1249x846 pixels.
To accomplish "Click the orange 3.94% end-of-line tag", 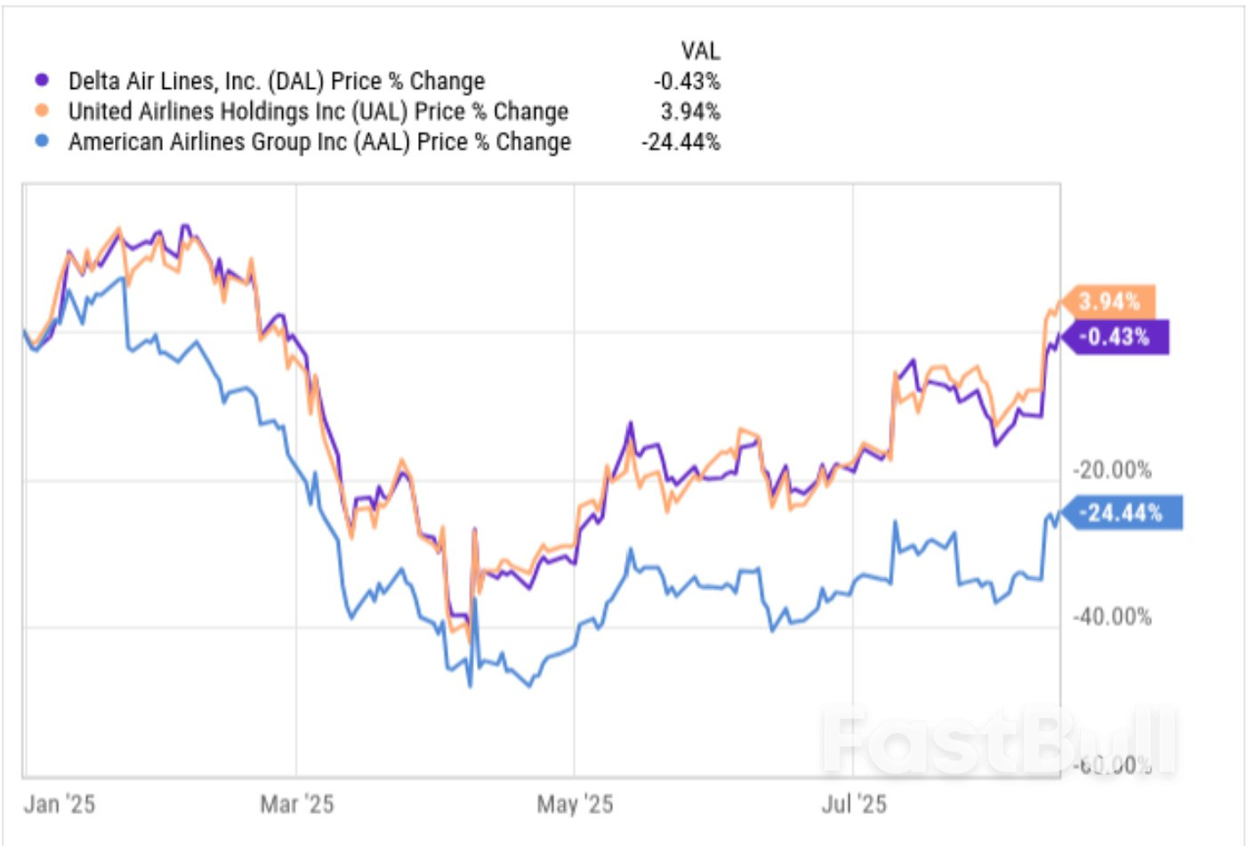I will (x=1109, y=302).
